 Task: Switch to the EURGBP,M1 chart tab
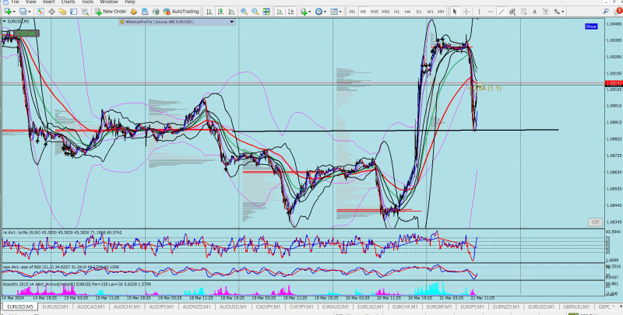[x=438, y=306]
